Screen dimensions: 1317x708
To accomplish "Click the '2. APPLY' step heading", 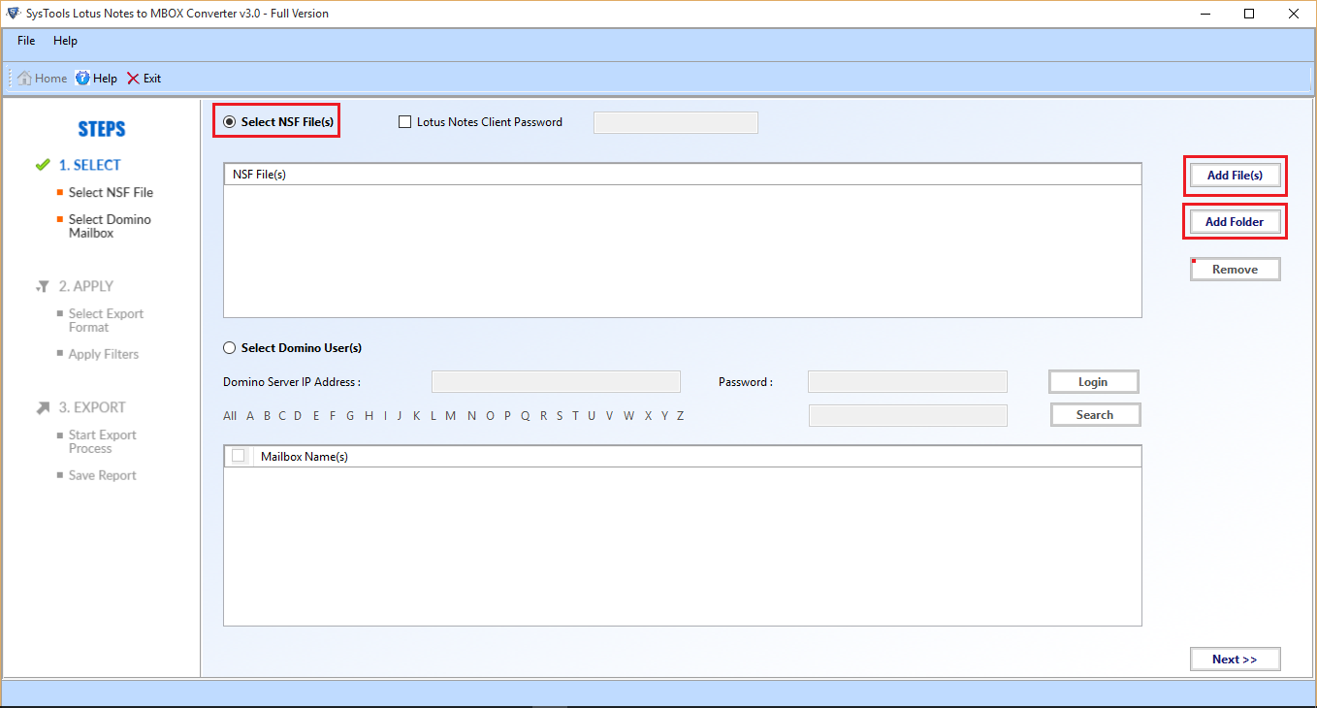I will point(86,287).
